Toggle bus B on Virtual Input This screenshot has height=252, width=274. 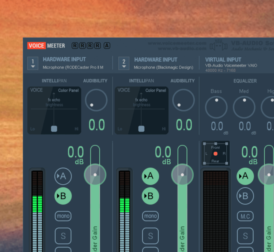coord(245,196)
